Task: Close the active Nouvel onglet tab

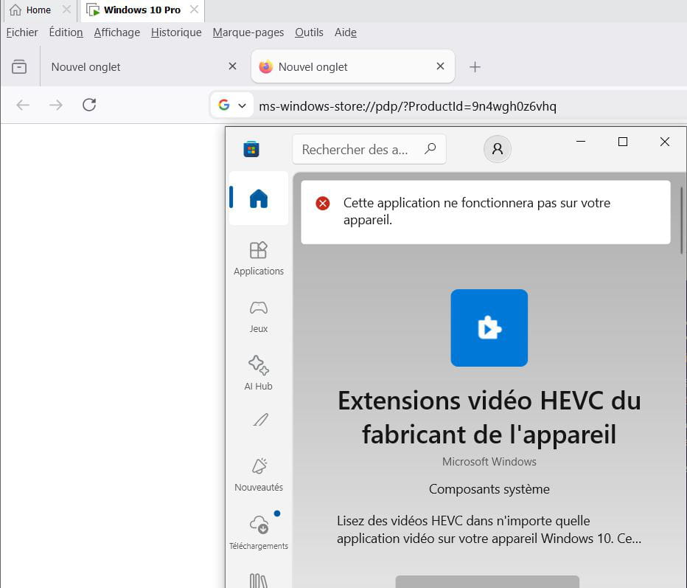Action: coord(440,66)
